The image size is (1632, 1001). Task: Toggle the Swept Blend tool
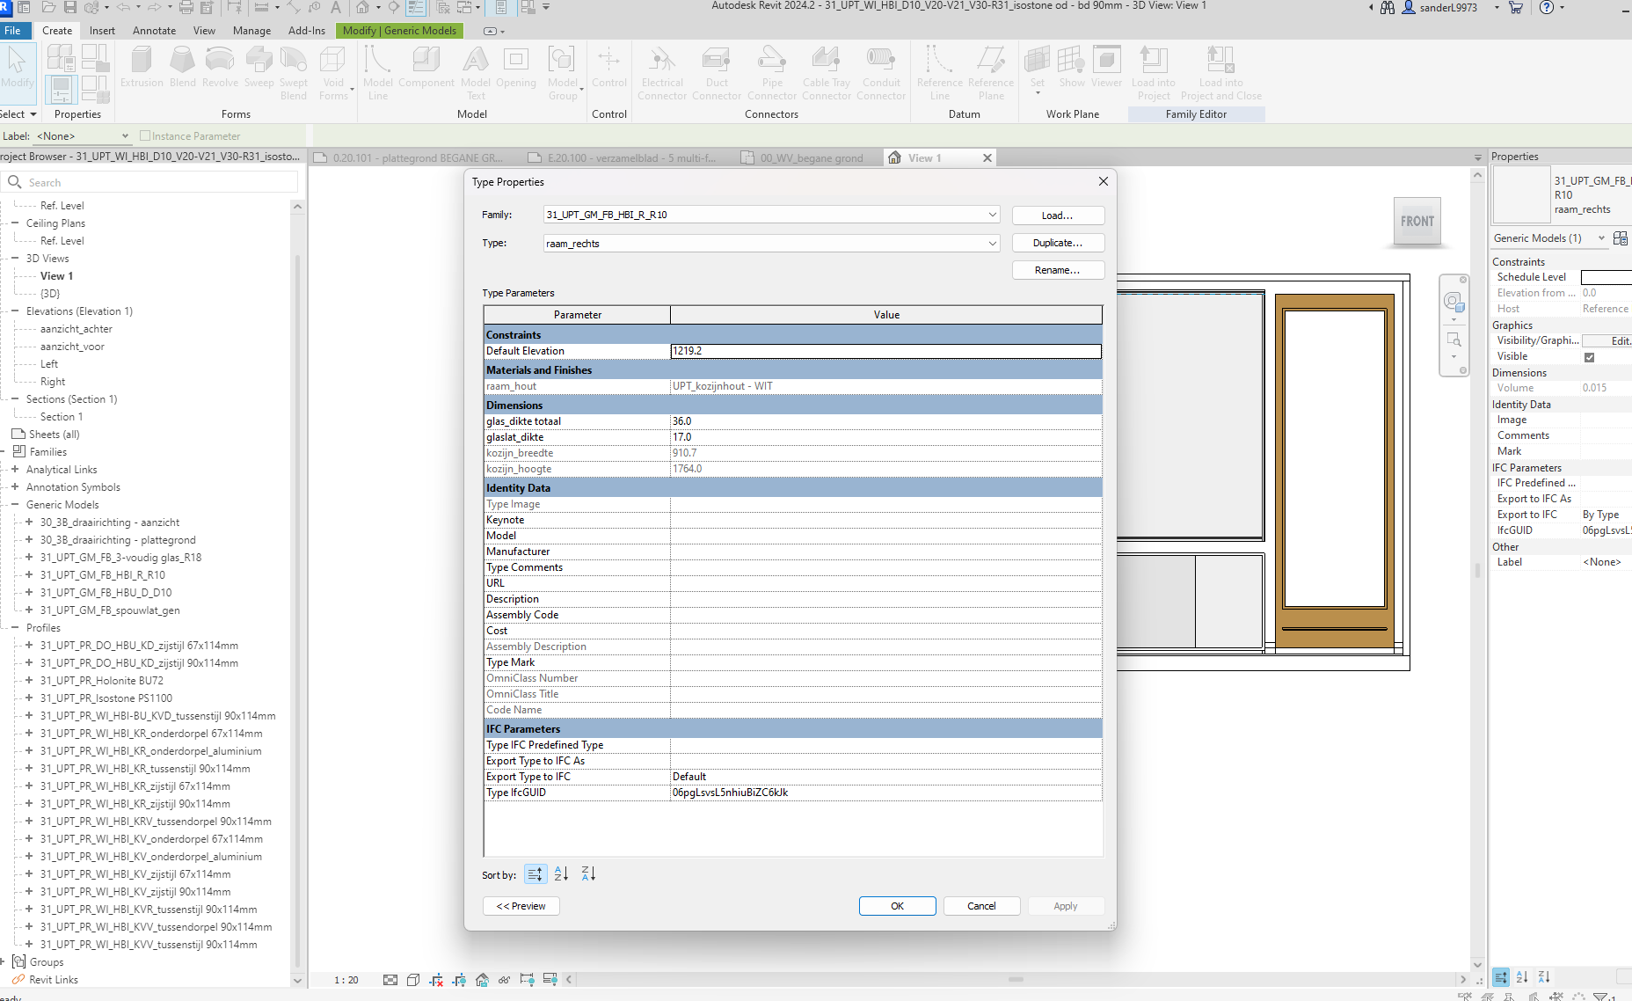(293, 69)
